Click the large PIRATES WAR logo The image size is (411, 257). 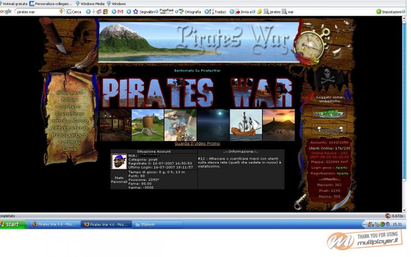pyautogui.click(x=197, y=93)
